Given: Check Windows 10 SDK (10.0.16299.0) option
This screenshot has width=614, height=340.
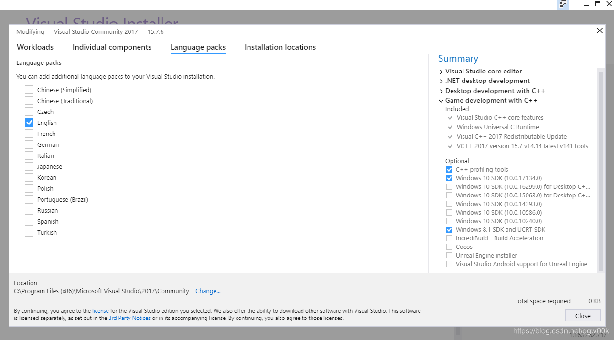Looking at the screenshot, I should tap(449, 186).
